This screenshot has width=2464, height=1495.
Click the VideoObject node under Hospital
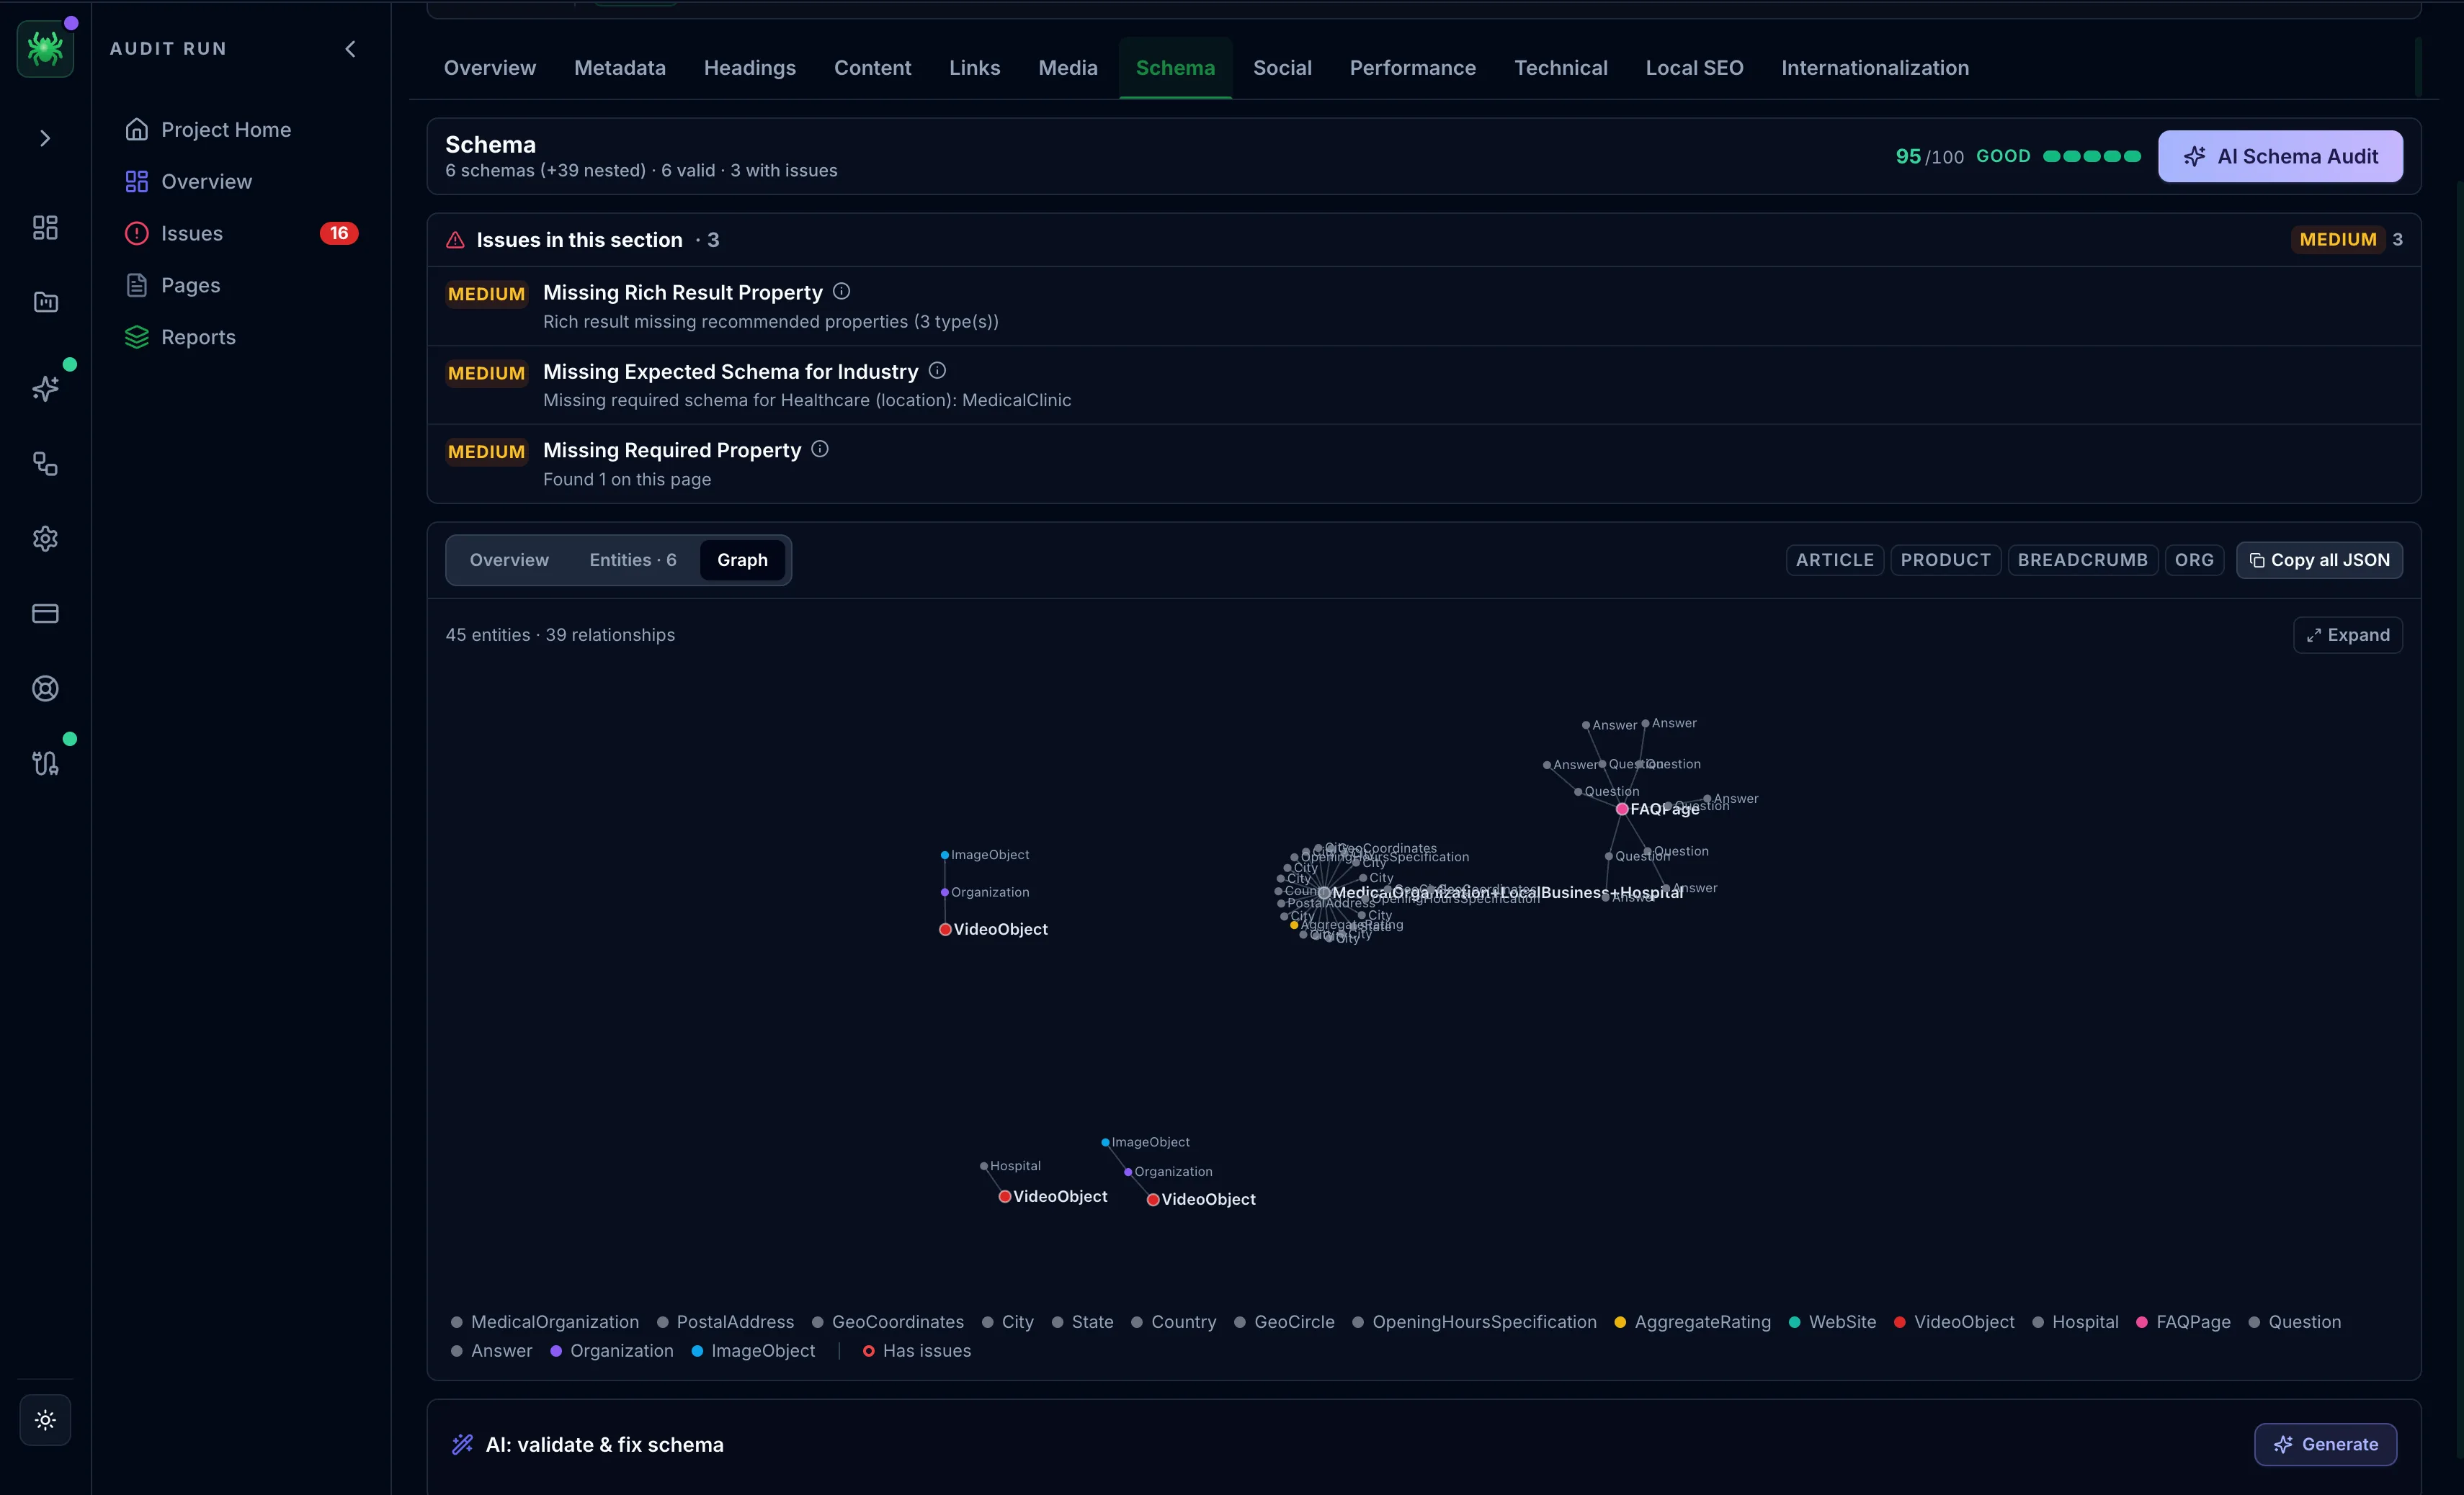coord(1005,1196)
